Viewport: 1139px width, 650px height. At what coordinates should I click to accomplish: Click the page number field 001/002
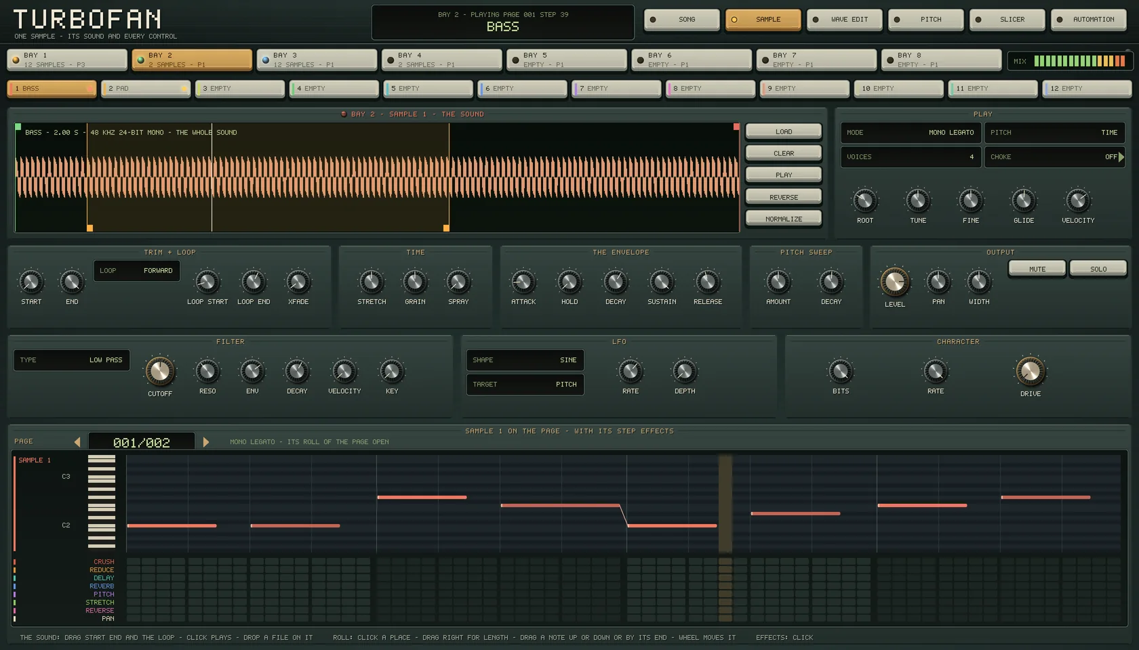tap(142, 442)
